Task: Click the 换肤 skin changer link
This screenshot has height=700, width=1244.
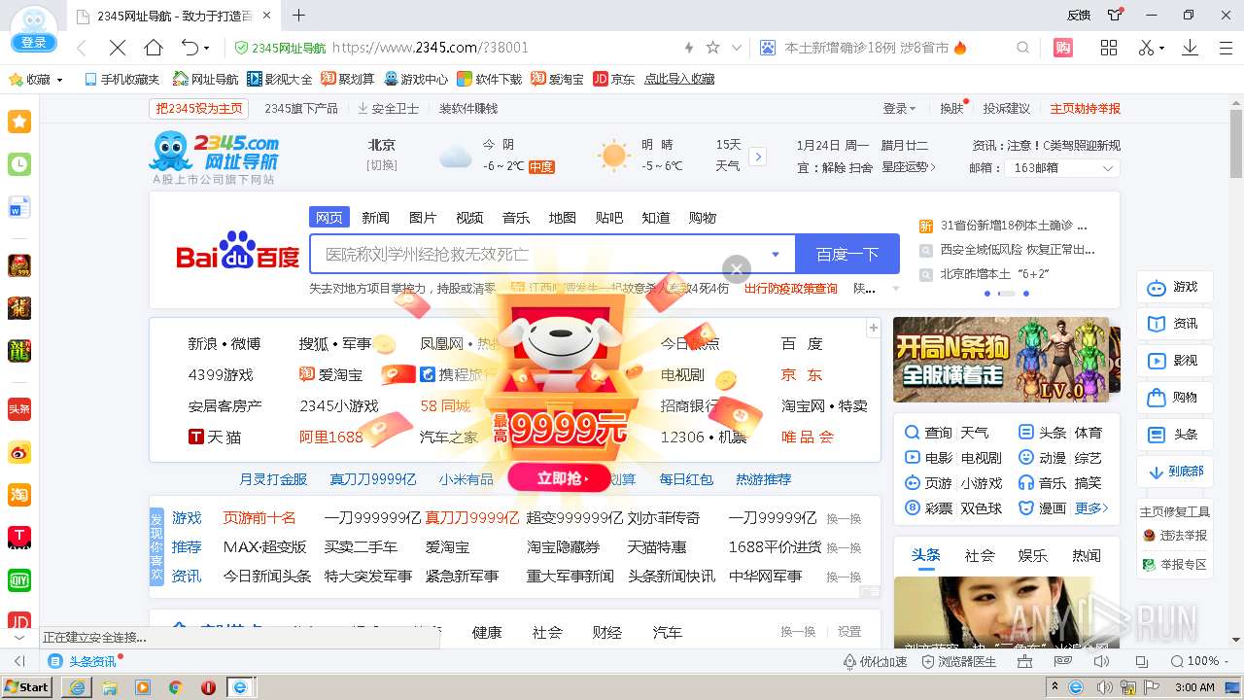Action: pyautogui.click(x=953, y=108)
